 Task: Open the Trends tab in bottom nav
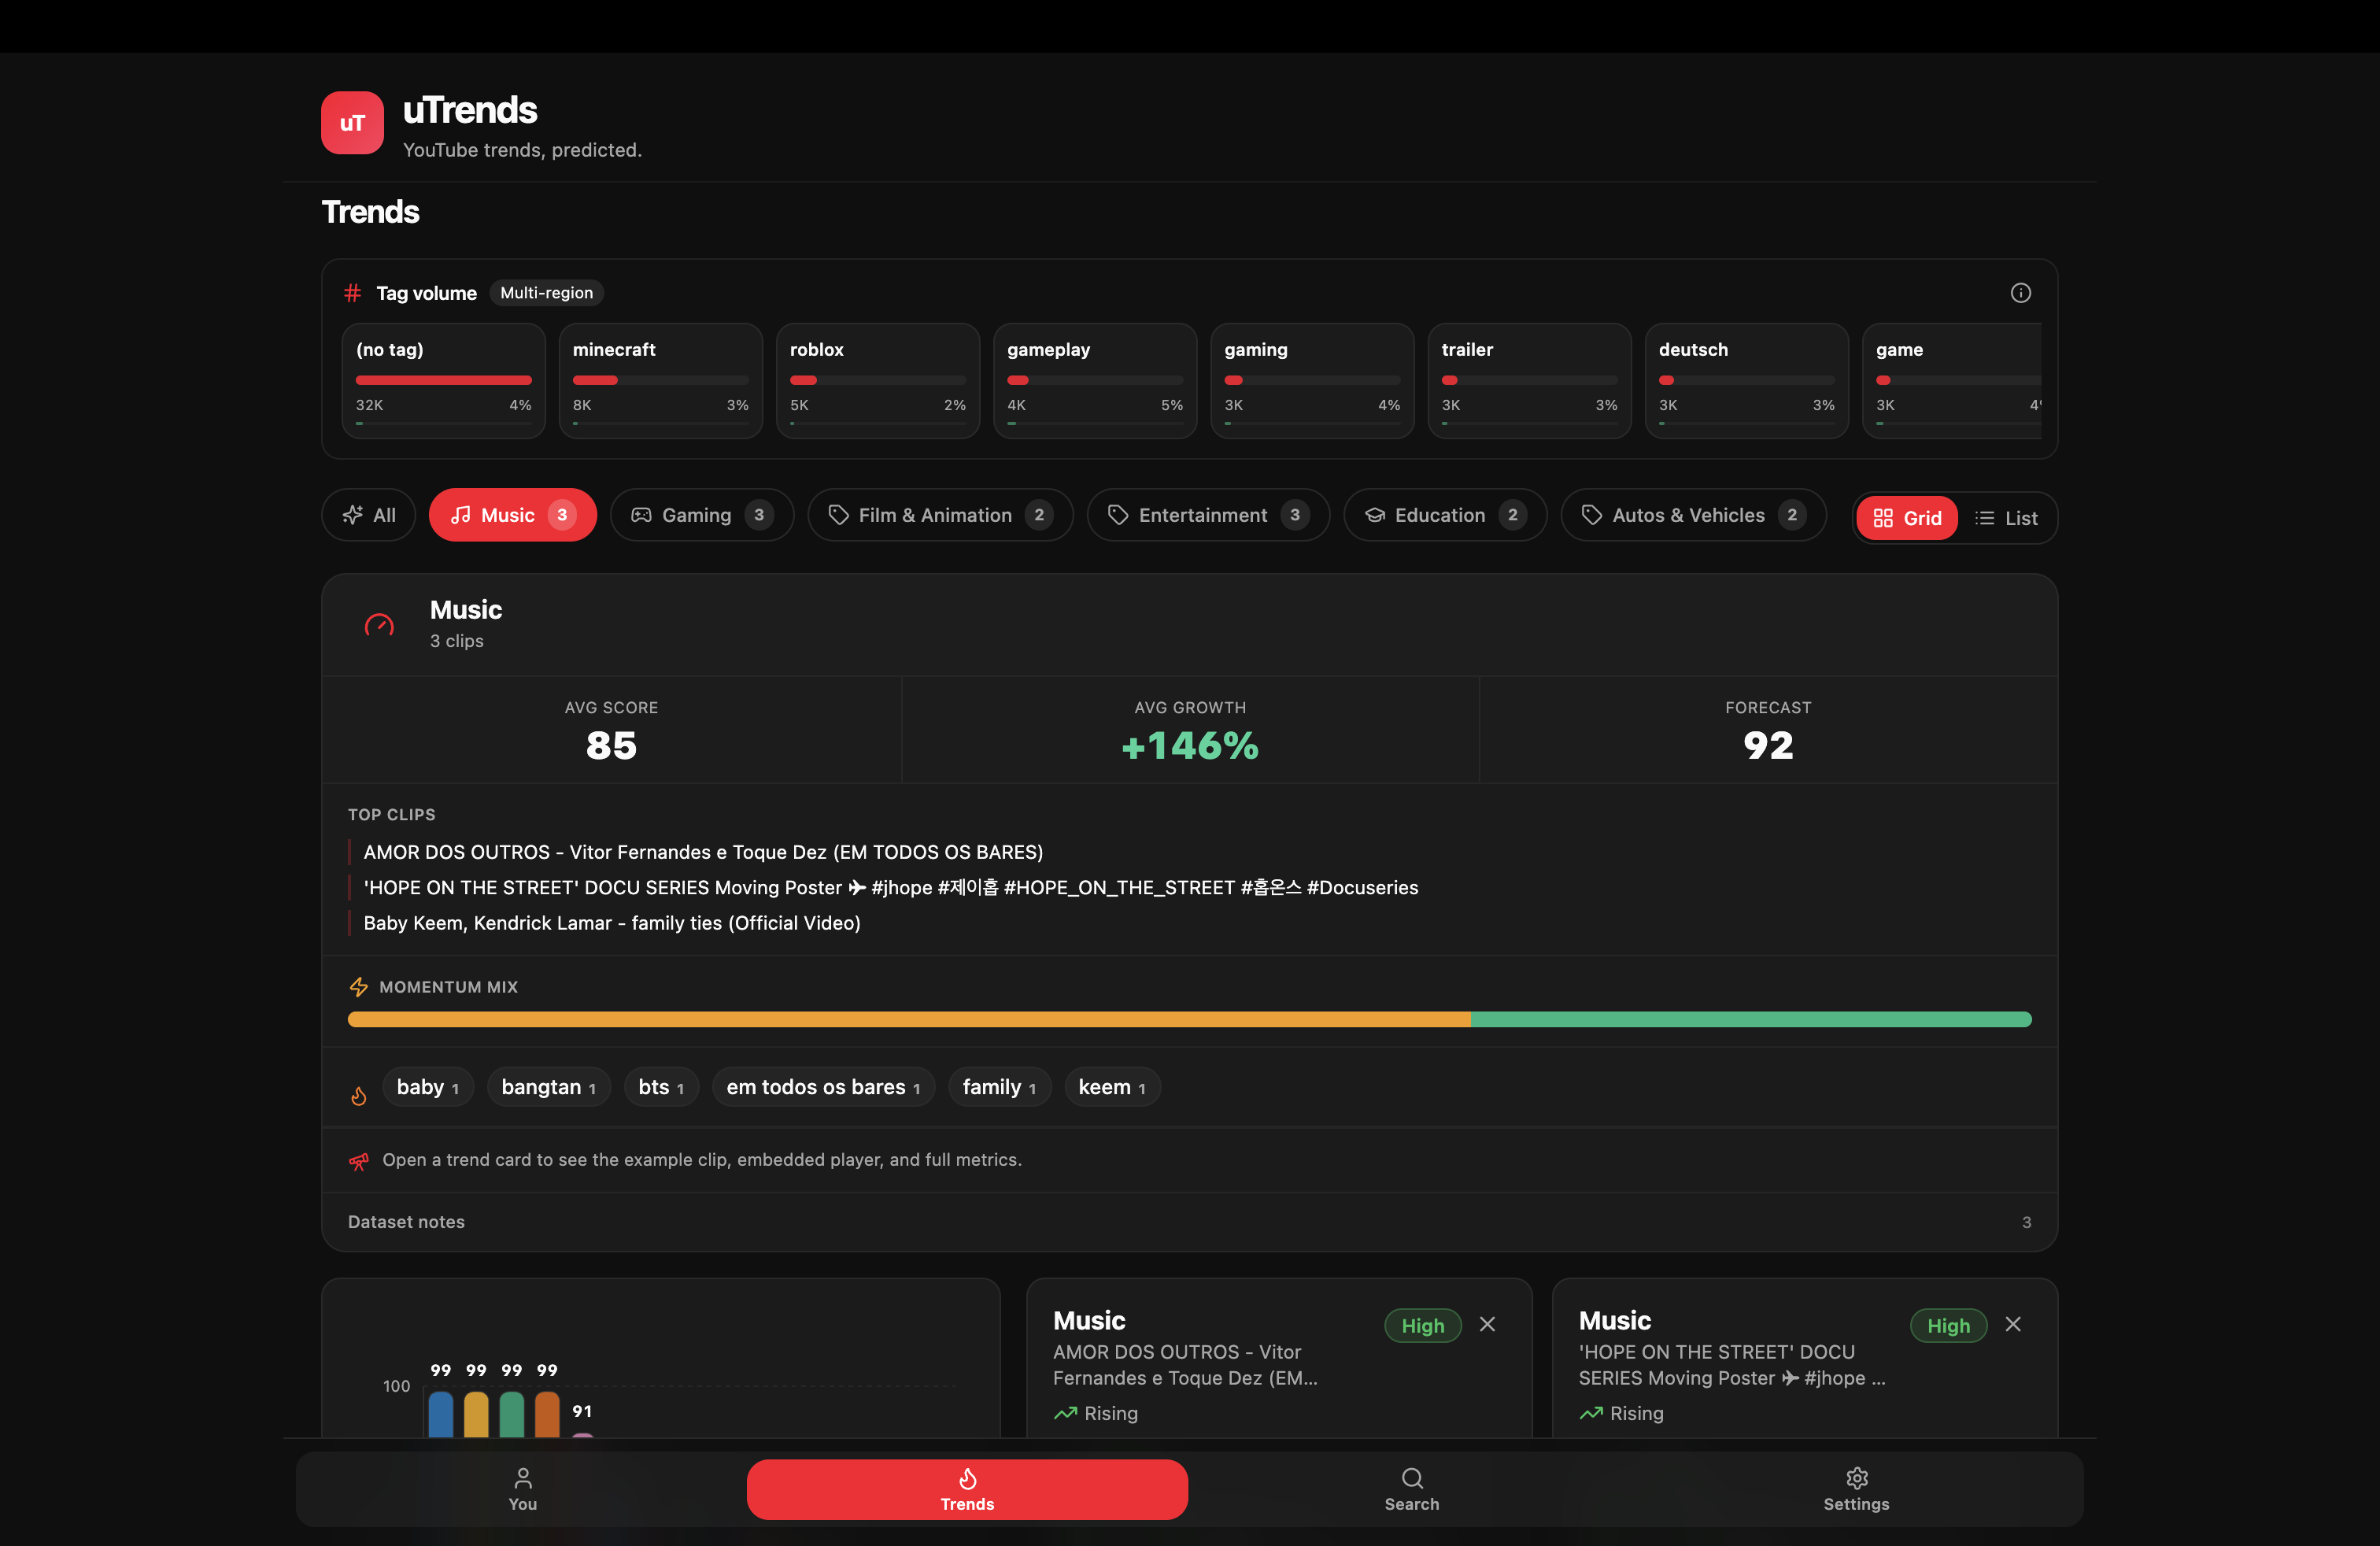967,1489
